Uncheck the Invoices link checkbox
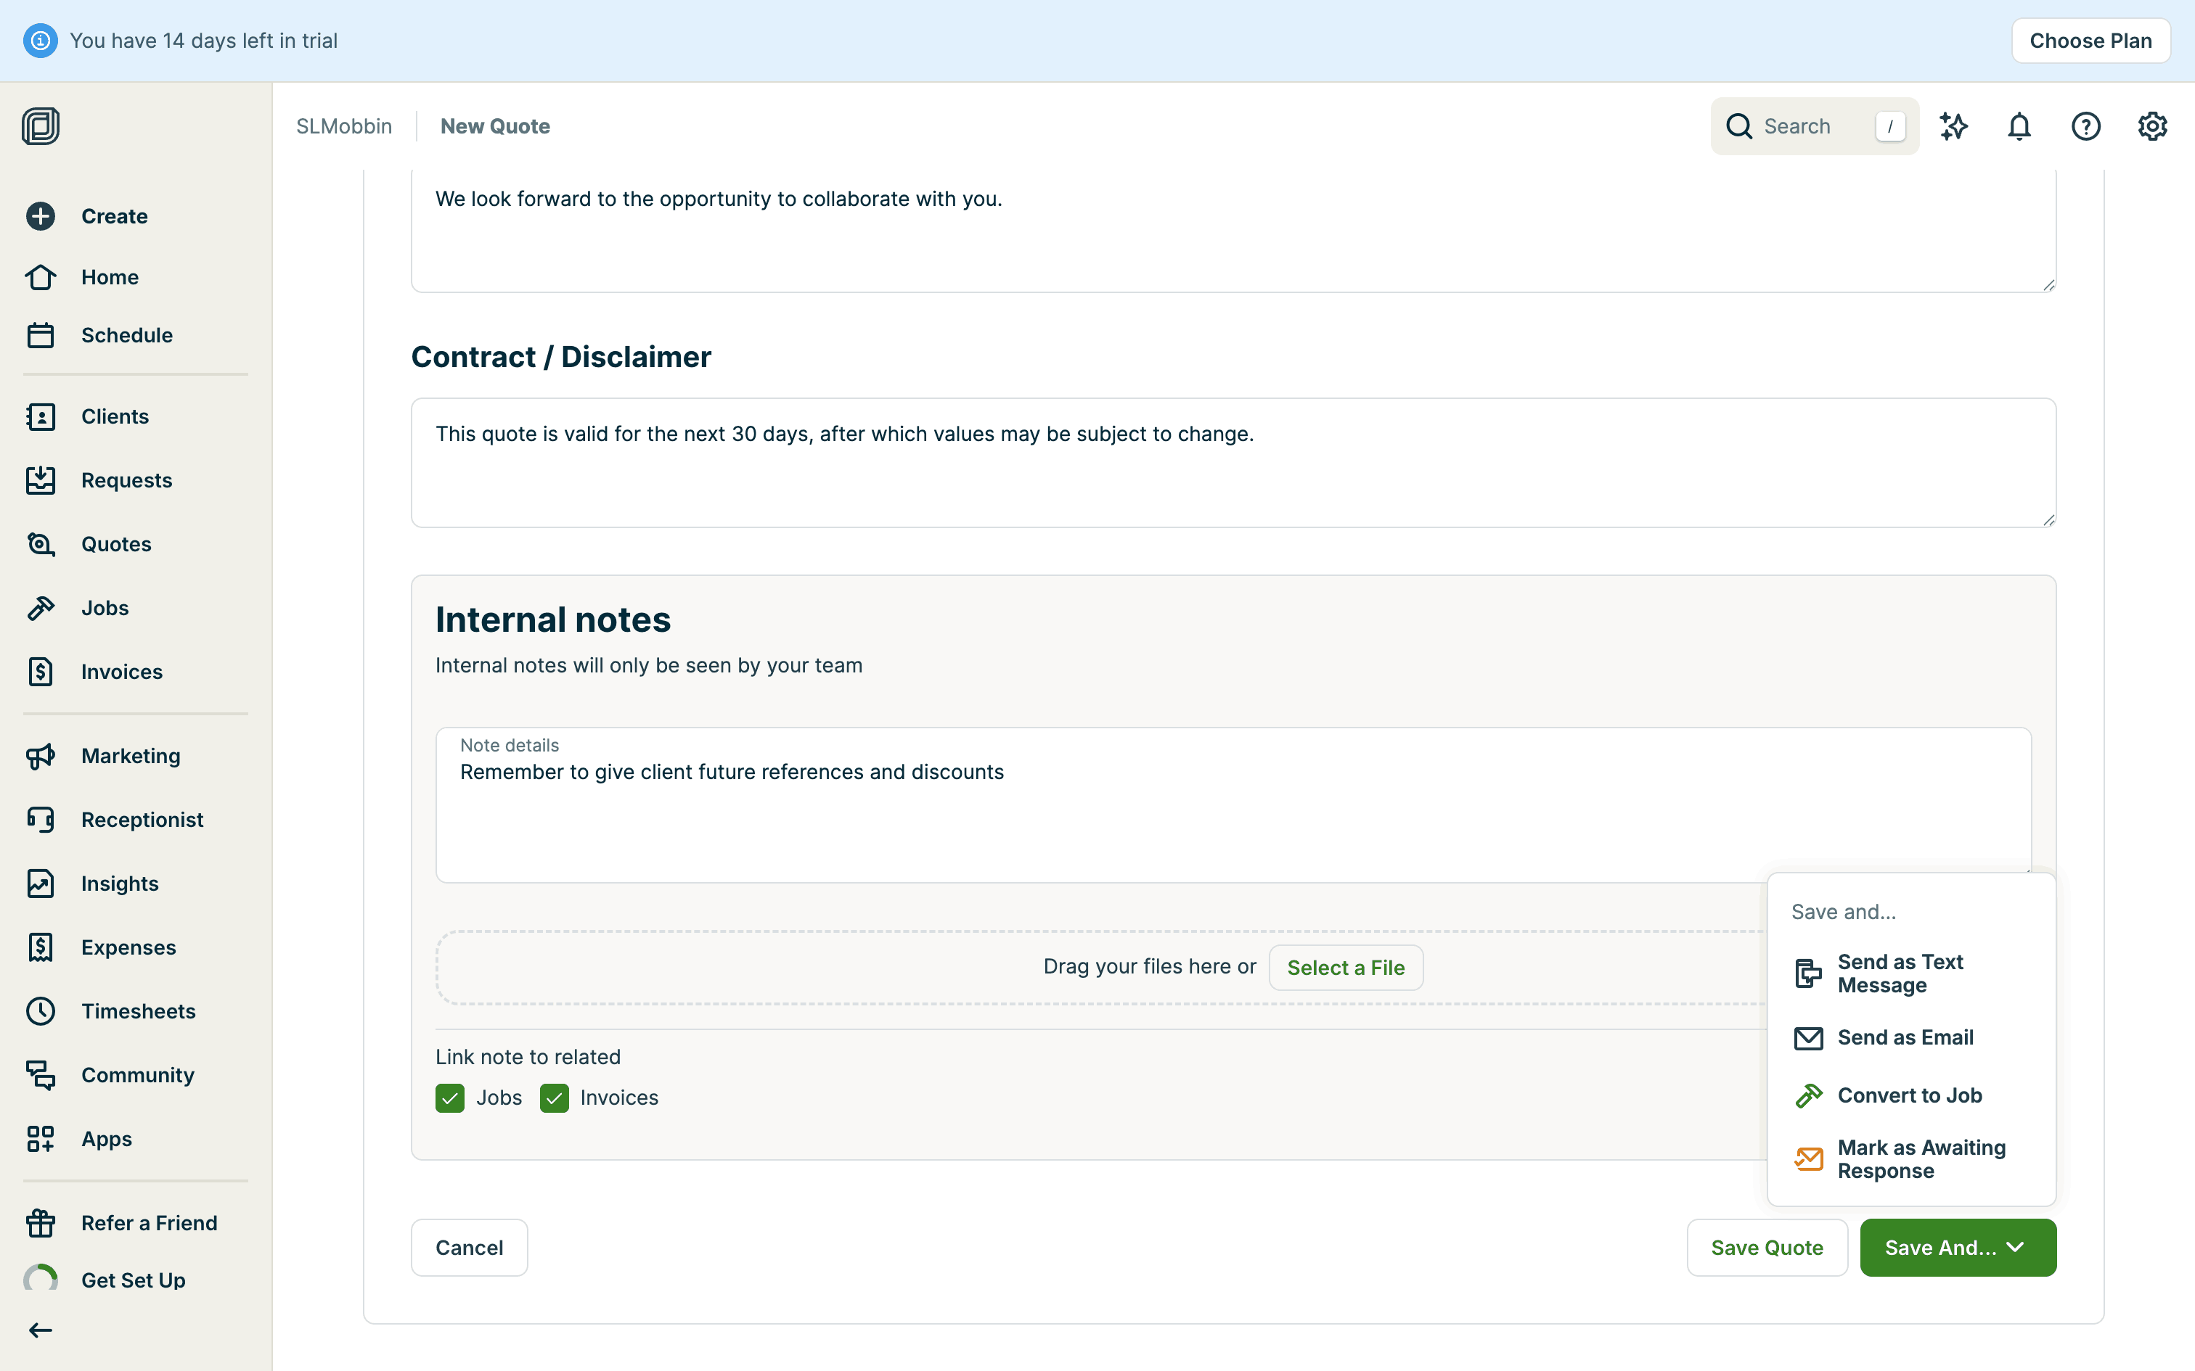This screenshot has height=1371, width=2195. pyautogui.click(x=554, y=1098)
